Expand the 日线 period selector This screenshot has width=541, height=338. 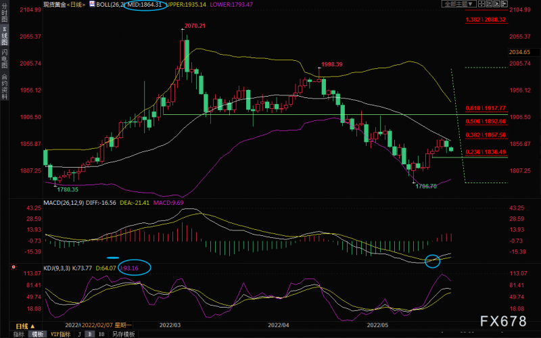point(25,326)
